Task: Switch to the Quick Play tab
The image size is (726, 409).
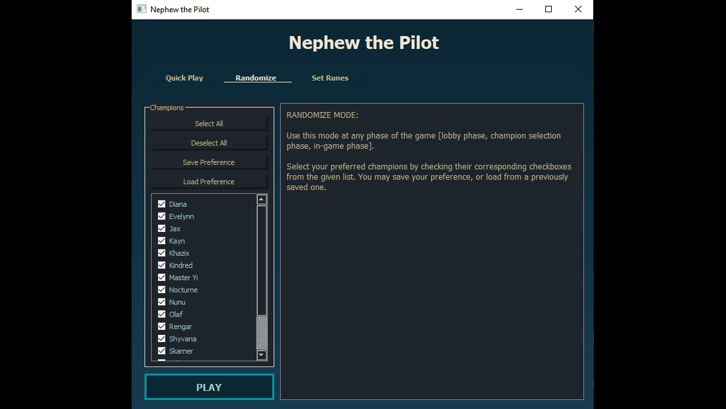Action: point(185,78)
